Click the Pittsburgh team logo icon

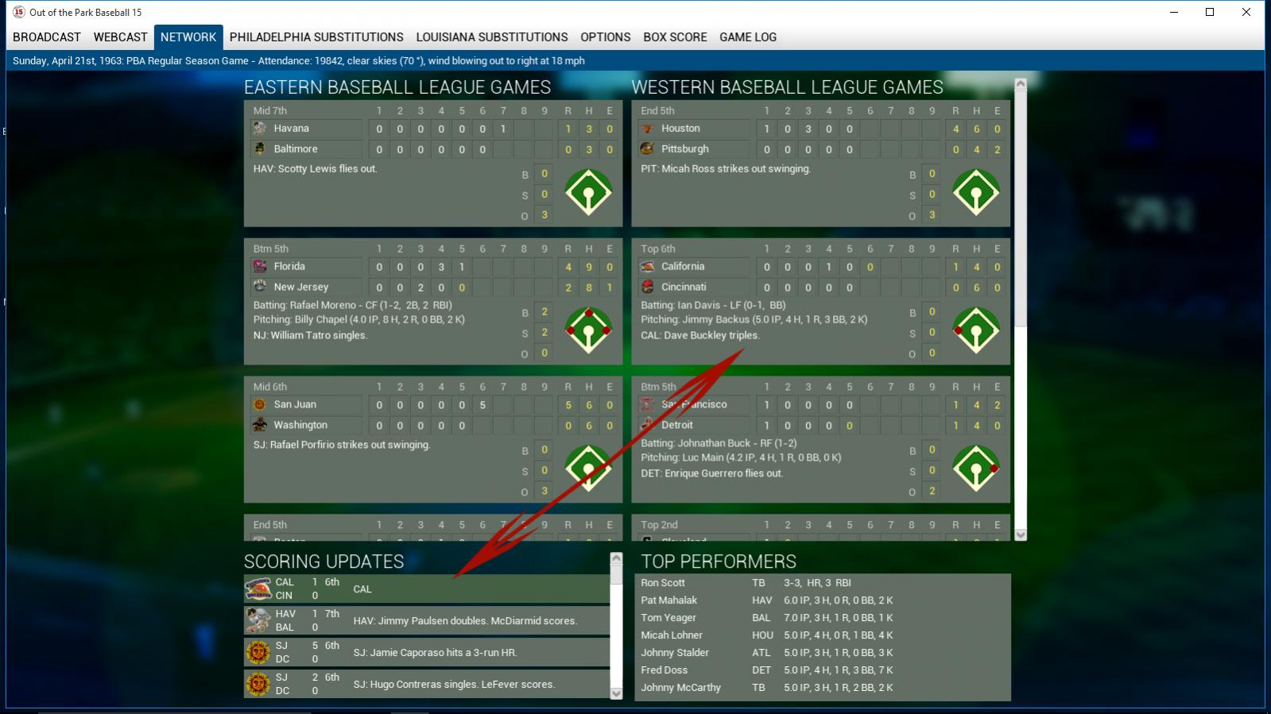tap(647, 149)
